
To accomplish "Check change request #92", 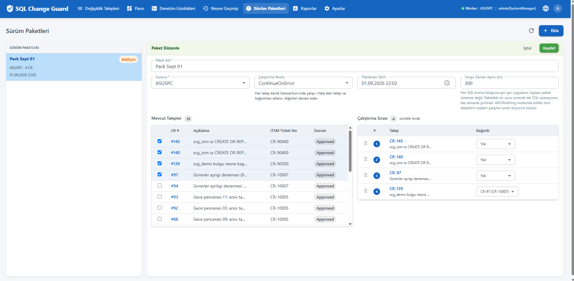I will coord(159,208).
